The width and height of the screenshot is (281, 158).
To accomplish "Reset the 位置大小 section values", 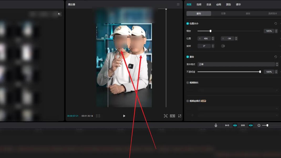I will tap(275, 24).
